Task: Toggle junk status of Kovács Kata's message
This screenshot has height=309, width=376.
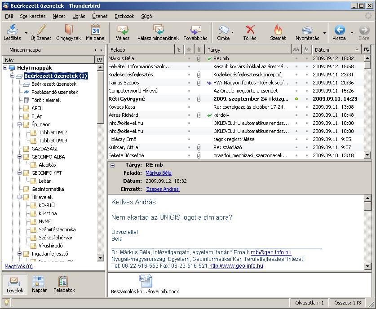Action: (306, 107)
